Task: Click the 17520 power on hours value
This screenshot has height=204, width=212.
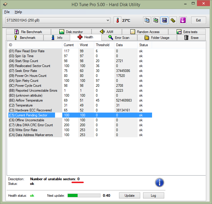Action: (x=120, y=76)
